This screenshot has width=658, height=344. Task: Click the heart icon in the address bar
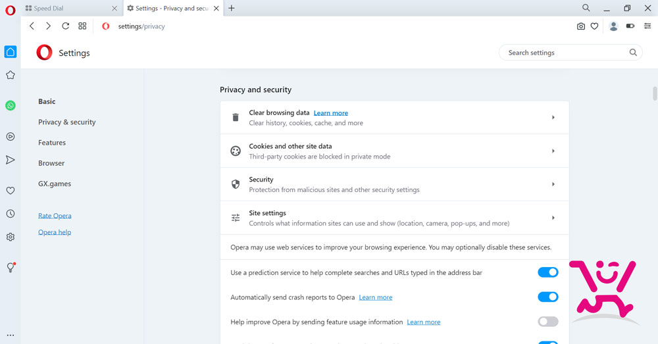(x=594, y=26)
